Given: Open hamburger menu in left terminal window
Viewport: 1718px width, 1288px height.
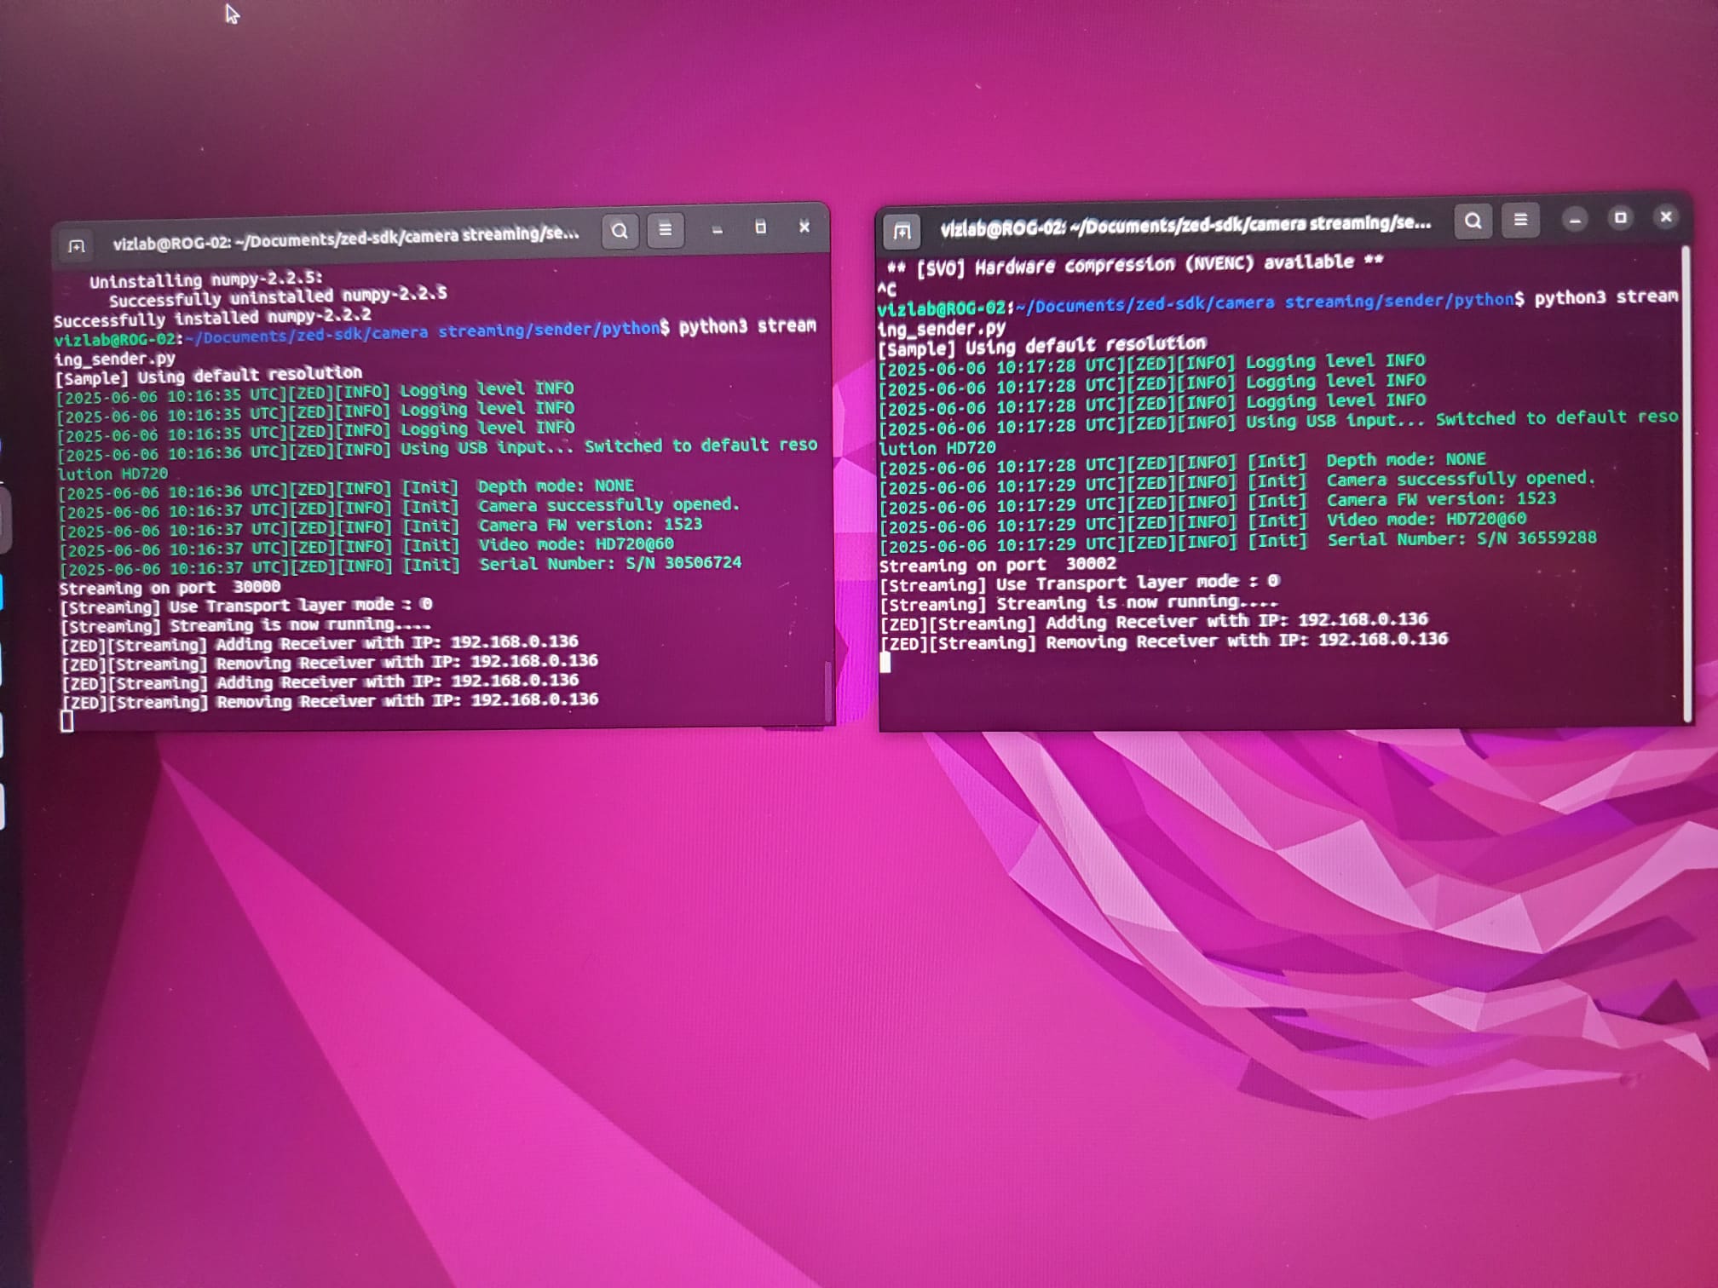Looking at the screenshot, I should (666, 229).
